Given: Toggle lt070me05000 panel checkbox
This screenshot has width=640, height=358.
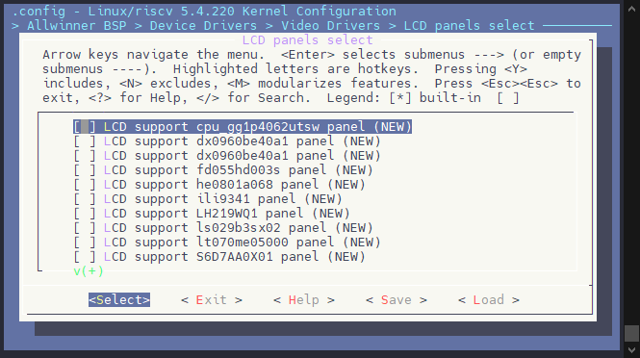Looking at the screenshot, I should tap(85, 243).
